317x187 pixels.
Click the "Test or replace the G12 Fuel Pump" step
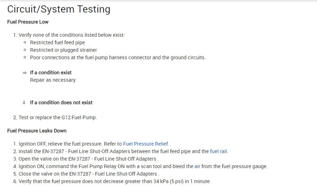(x=58, y=117)
